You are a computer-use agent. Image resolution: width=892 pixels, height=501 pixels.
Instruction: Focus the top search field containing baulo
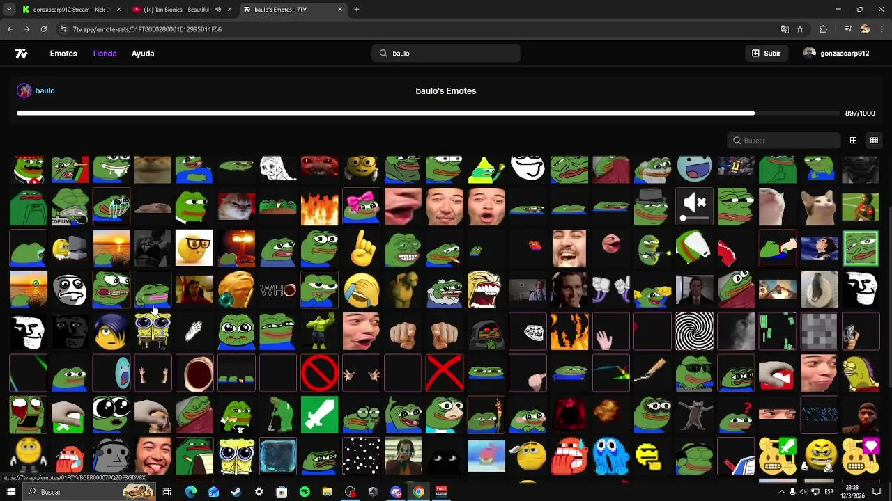coord(446,54)
